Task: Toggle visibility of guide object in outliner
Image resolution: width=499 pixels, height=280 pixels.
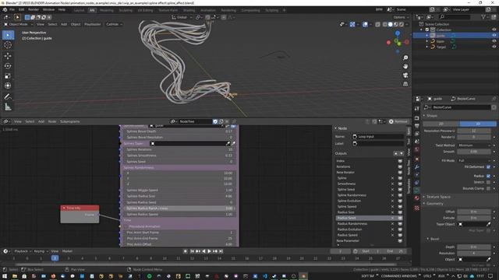Action: pos(494,35)
